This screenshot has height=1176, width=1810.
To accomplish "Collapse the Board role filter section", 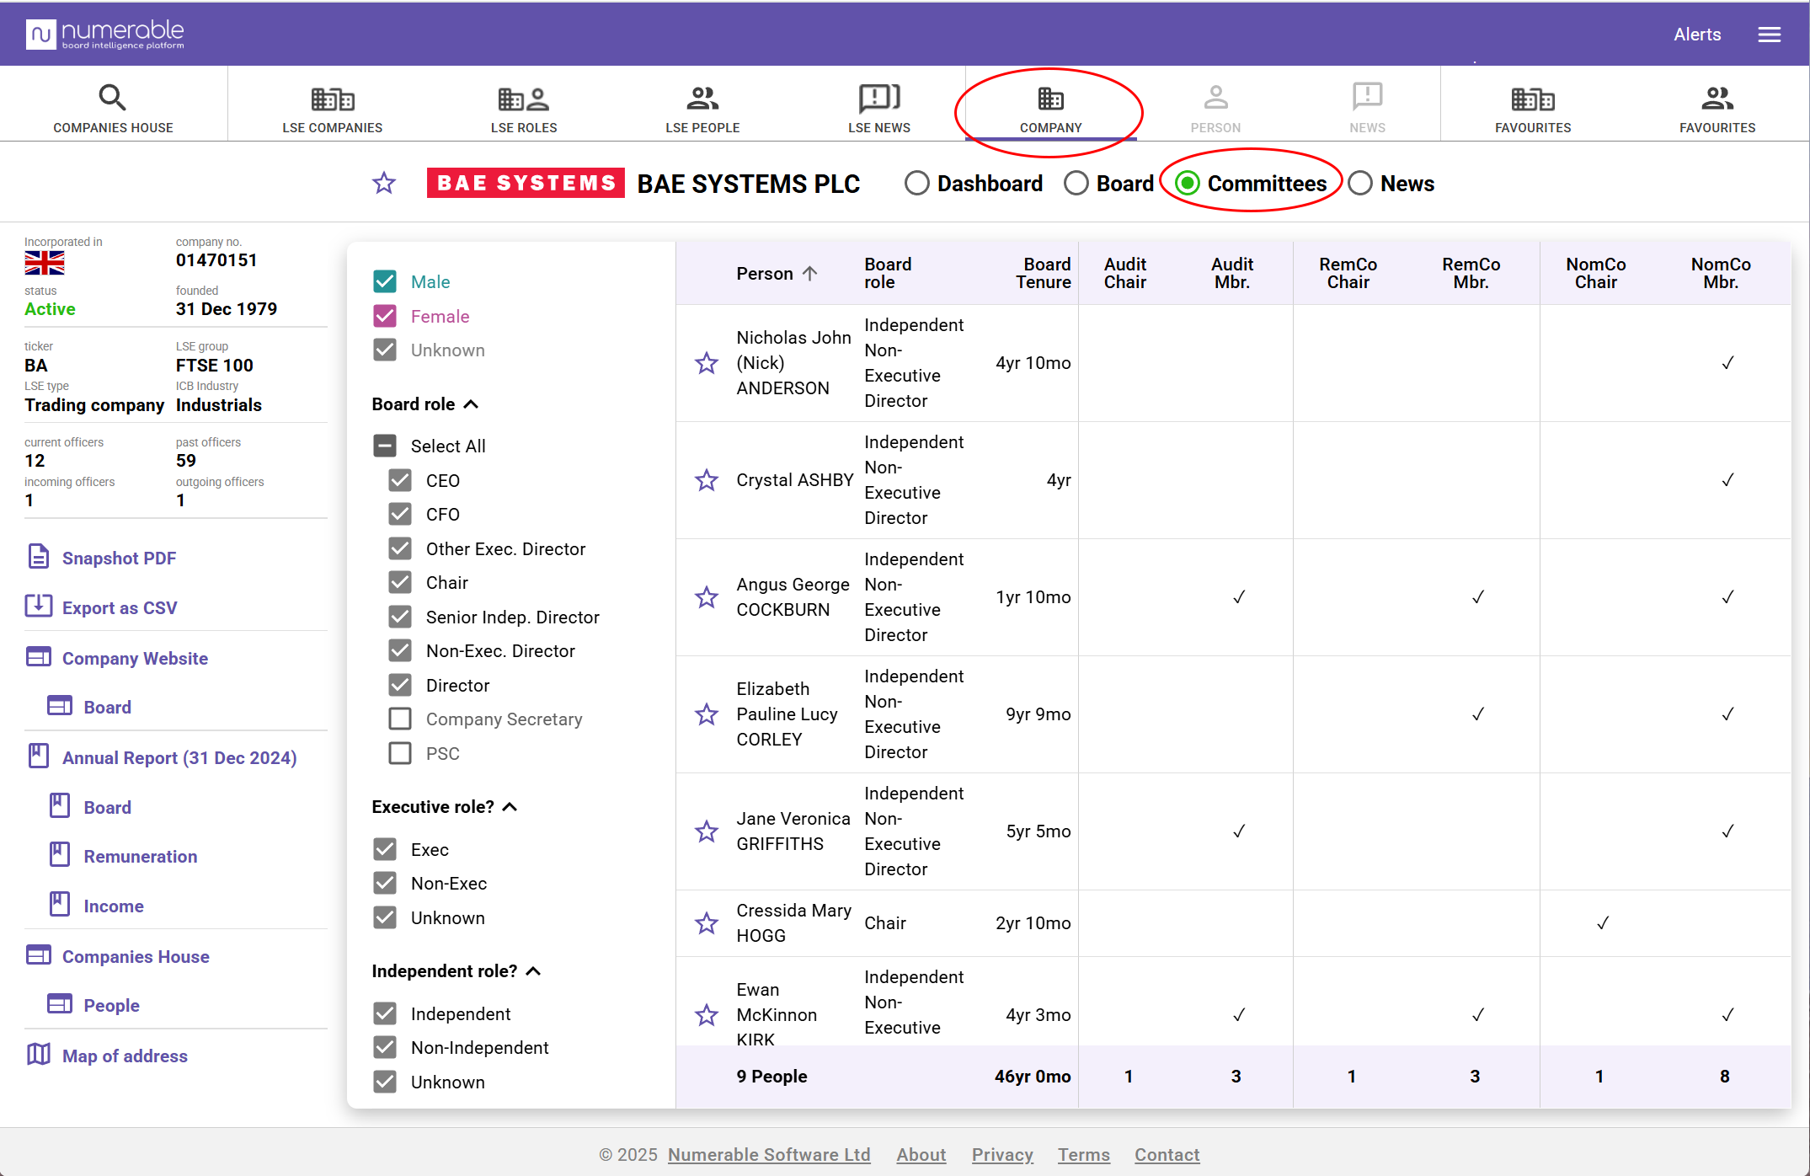I will pos(472,404).
